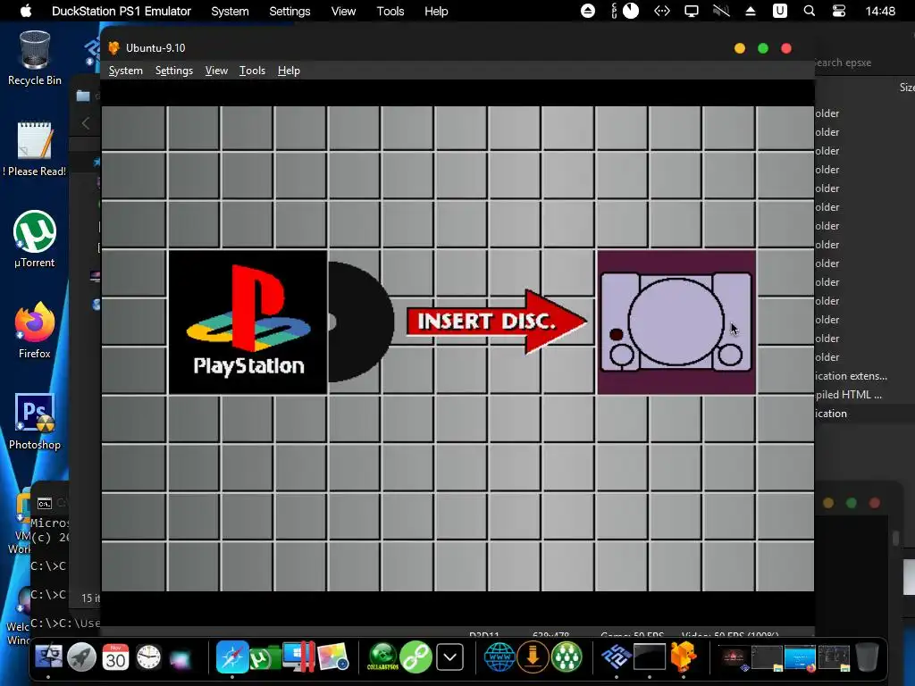915x686 pixels.
Task: Open the Trash icon in dock
Action: (x=867, y=657)
